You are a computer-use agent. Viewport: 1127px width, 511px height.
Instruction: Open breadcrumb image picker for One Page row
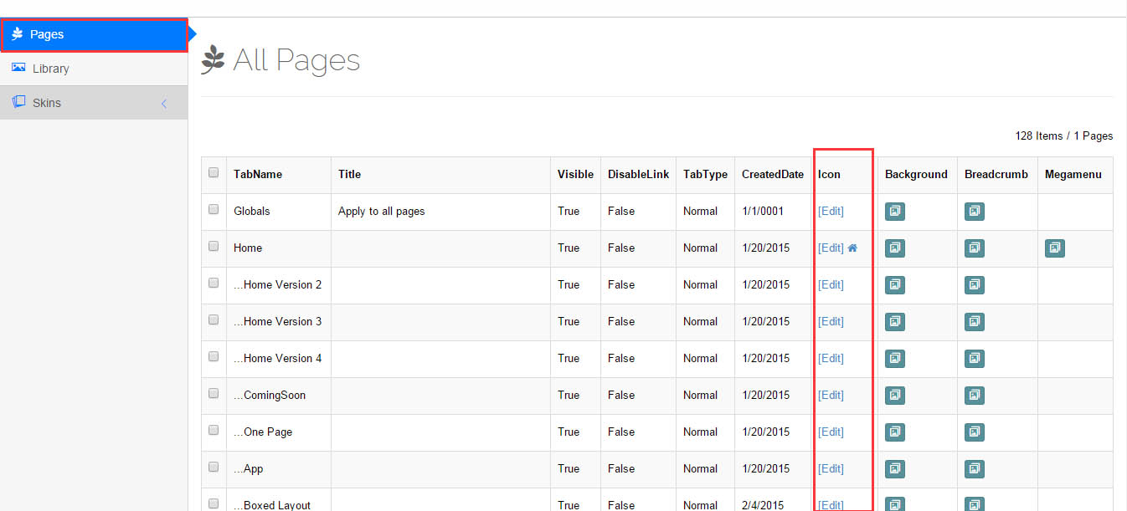[x=974, y=432]
